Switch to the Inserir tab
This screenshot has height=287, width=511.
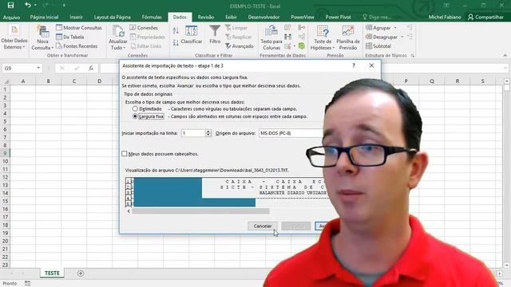tap(76, 17)
